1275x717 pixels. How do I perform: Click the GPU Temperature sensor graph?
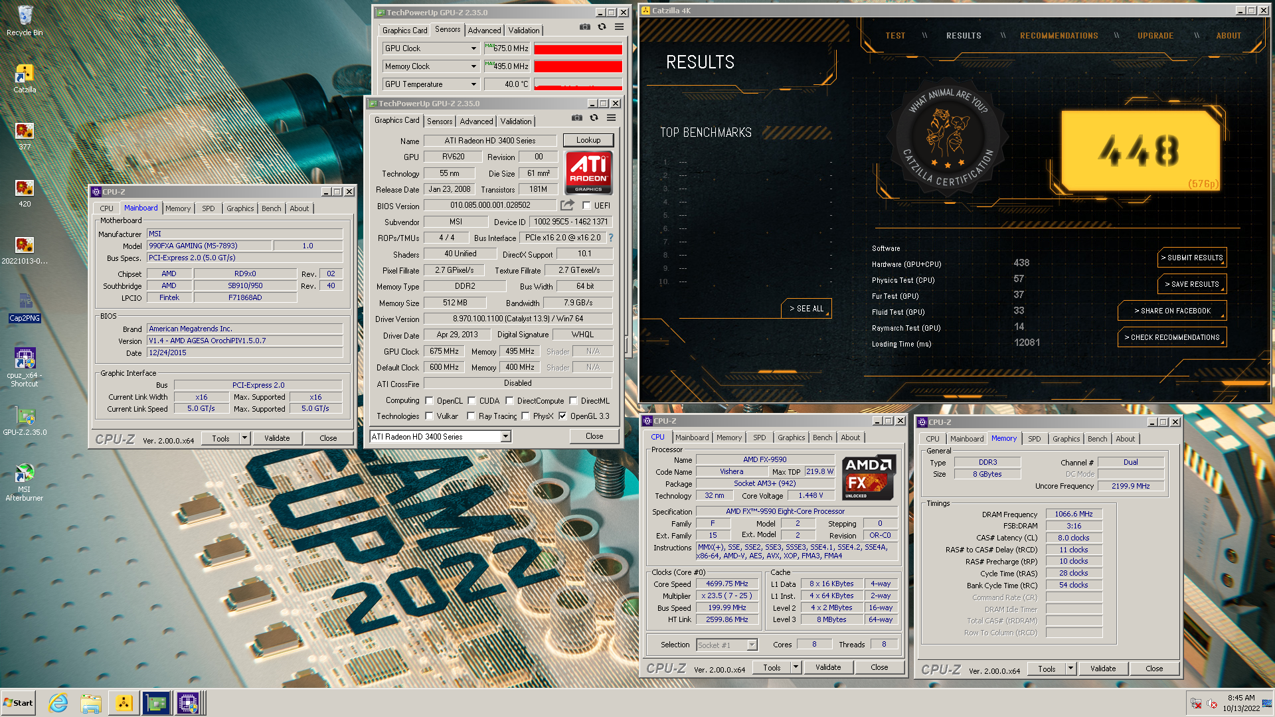pos(578,84)
